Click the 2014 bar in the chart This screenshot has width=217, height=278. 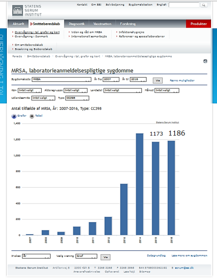point(140,185)
